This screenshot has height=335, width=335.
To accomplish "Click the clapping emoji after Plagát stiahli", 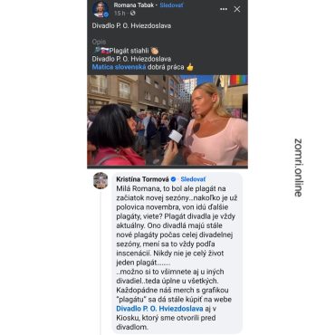I will [x=155, y=51].
